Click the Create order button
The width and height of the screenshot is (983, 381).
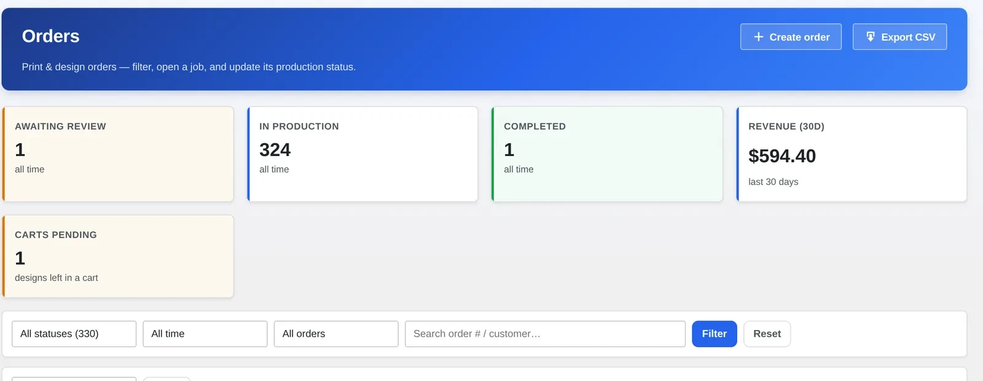[791, 37]
